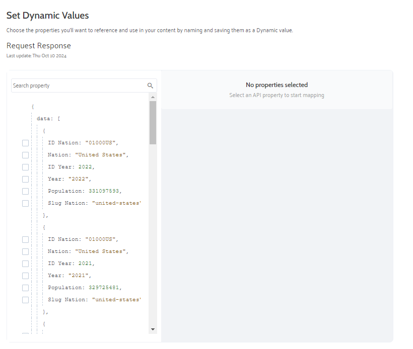The height and width of the screenshot is (349, 413).
Task: Enable the Year: "2021" property checkbox
Action: (25, 276)
